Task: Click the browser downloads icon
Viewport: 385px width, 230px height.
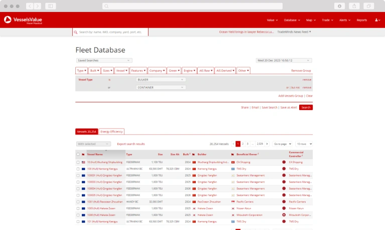Action: [x=340, y=6]
